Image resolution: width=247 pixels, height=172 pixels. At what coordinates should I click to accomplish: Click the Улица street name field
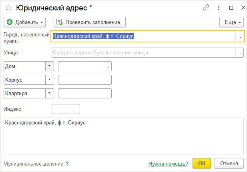(143, 52)
